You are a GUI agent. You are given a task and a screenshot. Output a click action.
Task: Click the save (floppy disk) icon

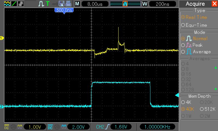[x=61, y=4]
